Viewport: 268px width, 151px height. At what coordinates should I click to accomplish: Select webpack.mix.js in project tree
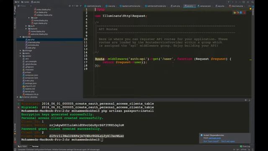click(31, 94)
